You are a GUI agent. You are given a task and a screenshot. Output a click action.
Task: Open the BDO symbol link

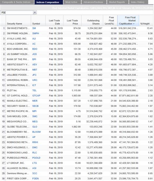coord(35,49)
